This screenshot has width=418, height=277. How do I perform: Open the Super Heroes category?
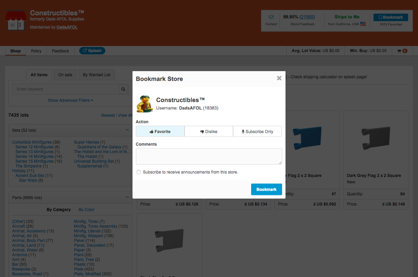pos(86,142)
